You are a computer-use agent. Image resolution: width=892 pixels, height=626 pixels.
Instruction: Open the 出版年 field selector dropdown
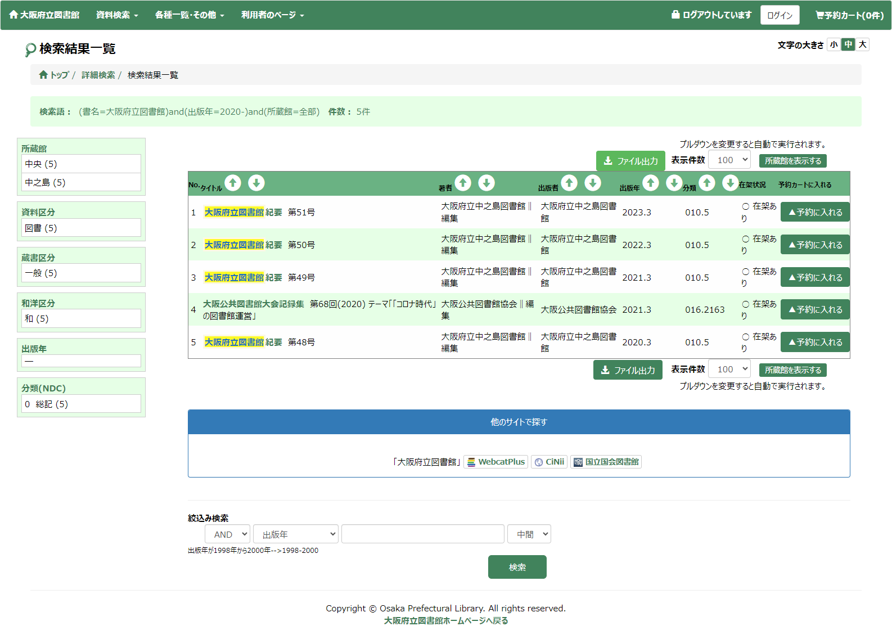tap(296, 534)
